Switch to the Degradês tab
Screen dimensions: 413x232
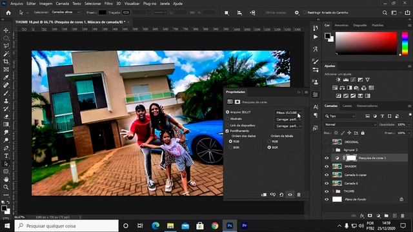360,25
